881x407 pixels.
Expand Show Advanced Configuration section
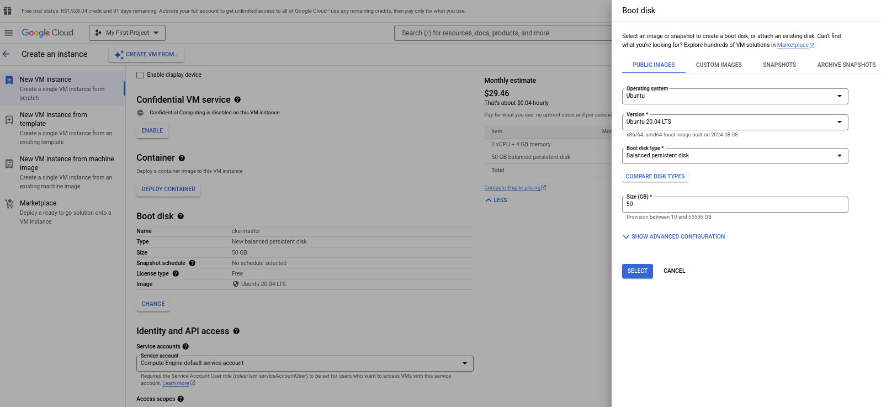(673, 237)
